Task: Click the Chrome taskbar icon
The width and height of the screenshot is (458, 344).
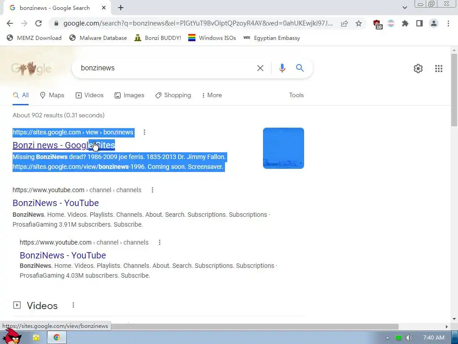Action: coord(57,337)
